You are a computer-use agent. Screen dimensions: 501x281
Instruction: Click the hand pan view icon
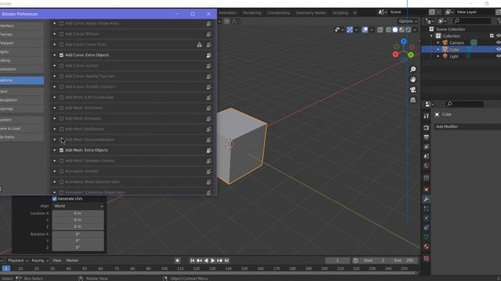click(413, 80)
